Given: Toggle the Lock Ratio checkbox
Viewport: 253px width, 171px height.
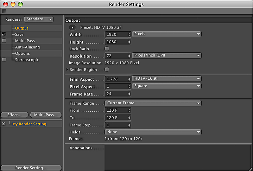Looking at the screenshot, I should pyautogui.click(x=107, y=48).
